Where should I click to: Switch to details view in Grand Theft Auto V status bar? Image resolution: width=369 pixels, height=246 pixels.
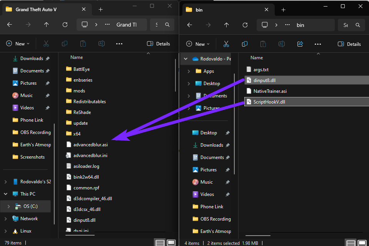click(x=160, y=243)
